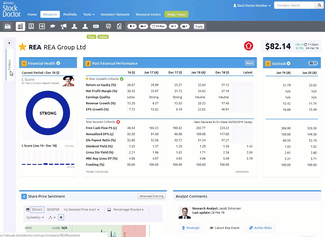The image size is (325, 237).
Task: Switch to the Active Risks tab
Action: [x=260, y=228]
